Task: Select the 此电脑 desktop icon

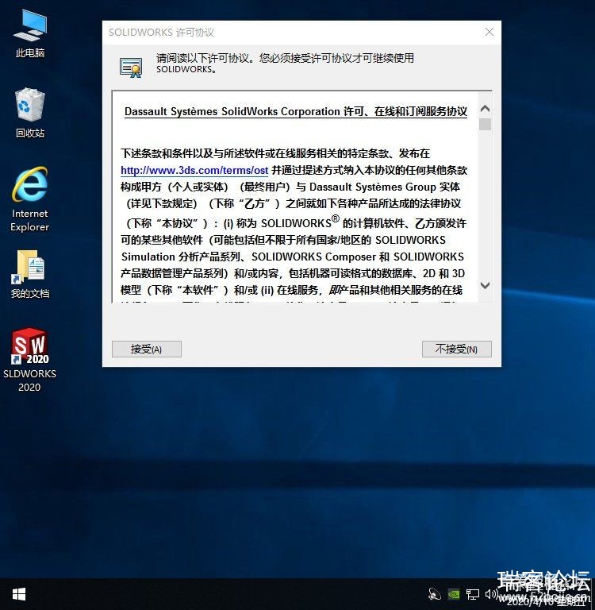Action: [x=30, y=33]
